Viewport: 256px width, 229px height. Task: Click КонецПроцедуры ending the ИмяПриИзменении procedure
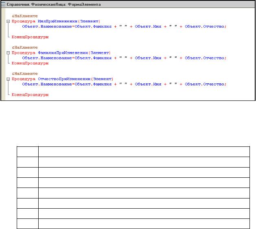[x=30, y=37]
